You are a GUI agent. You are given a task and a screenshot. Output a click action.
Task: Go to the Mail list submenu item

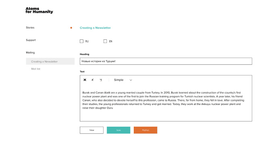[36, 69]
